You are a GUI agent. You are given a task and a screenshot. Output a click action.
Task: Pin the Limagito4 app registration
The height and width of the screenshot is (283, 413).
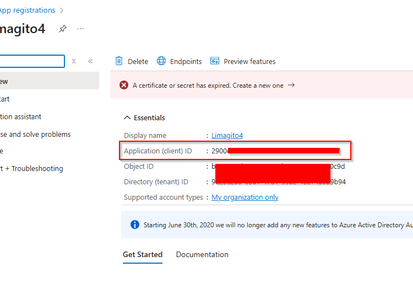[62, 29]
